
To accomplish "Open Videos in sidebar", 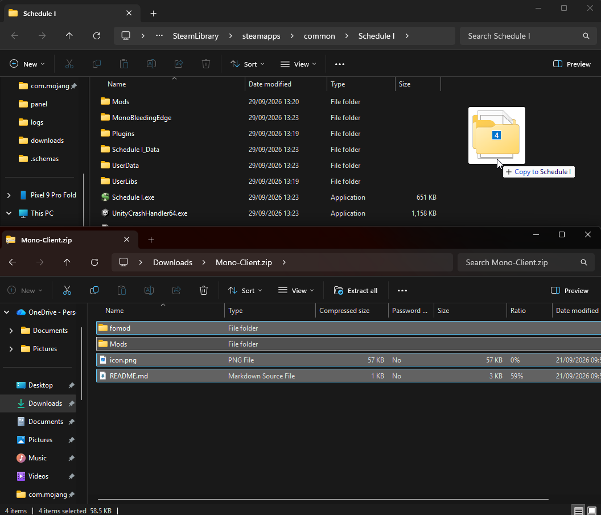I will [x=38, y=476].
